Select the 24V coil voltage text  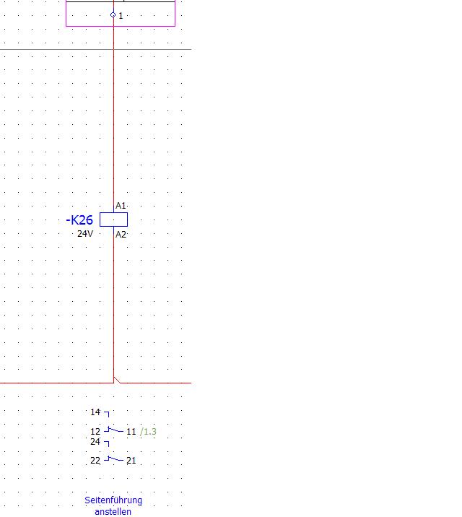click(85, 234)
